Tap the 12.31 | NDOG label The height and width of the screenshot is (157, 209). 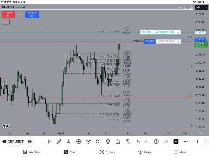tap(113, 120)
